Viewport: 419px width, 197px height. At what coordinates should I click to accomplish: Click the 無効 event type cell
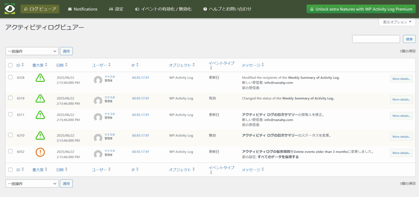click(x=212, y=135)
